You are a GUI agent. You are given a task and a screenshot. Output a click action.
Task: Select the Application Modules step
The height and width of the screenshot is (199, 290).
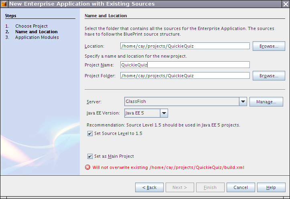[37, 37]
